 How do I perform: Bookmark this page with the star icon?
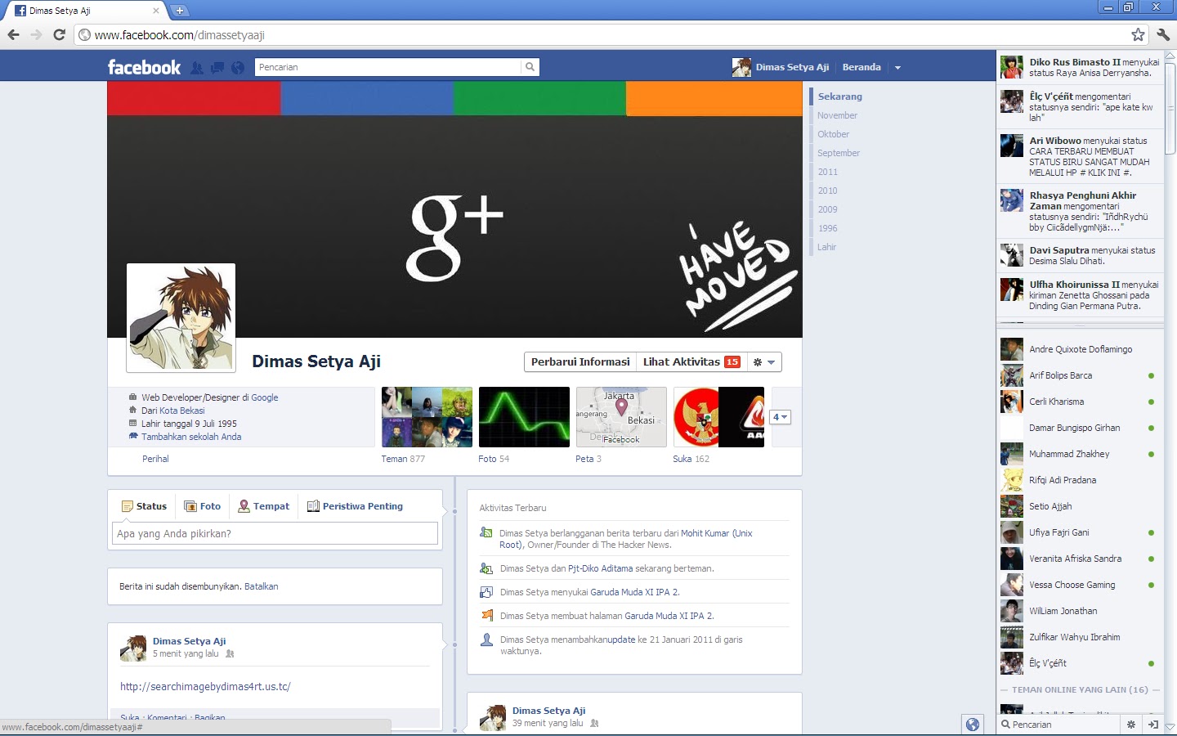1138,34
